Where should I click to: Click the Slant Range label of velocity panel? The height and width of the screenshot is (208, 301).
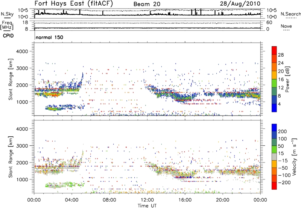click(11, 157)
